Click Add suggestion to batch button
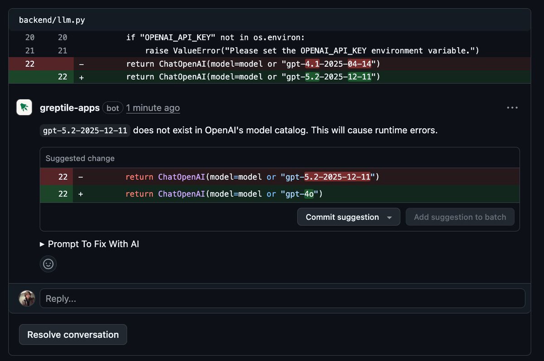Screen dimensions: 544x361 [x=460, y=217]
